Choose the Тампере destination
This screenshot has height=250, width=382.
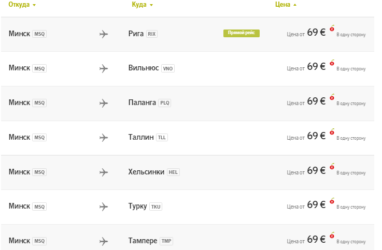click(143, 241)
